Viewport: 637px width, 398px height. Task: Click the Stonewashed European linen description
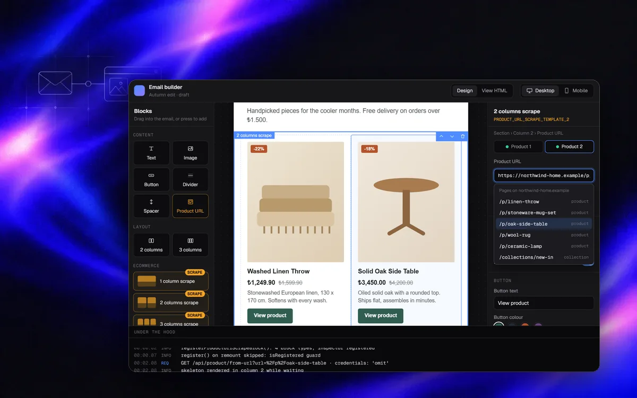290,297
